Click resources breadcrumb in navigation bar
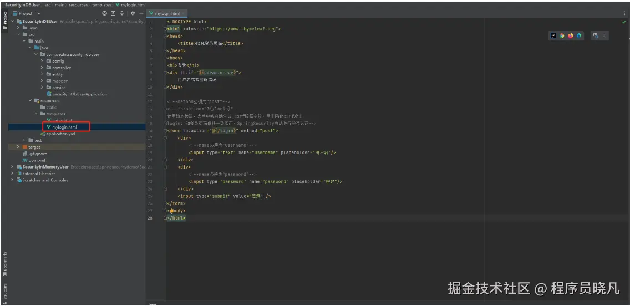The width and height of the screenshot is (630, 306). coord(78,4)
